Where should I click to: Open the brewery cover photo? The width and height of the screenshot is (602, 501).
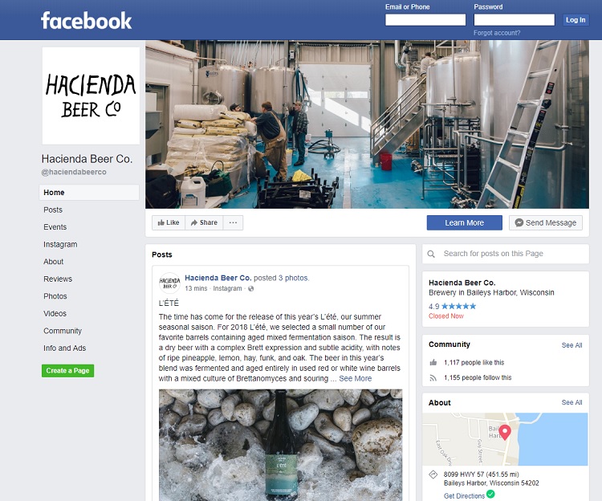pyautogui.click(x=367, y=124)
